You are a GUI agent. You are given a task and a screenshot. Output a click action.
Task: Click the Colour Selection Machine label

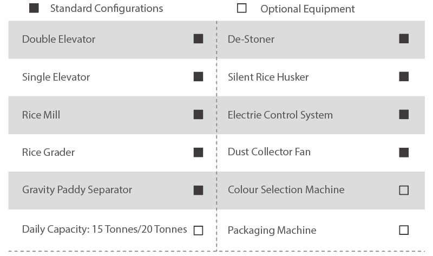286,190
